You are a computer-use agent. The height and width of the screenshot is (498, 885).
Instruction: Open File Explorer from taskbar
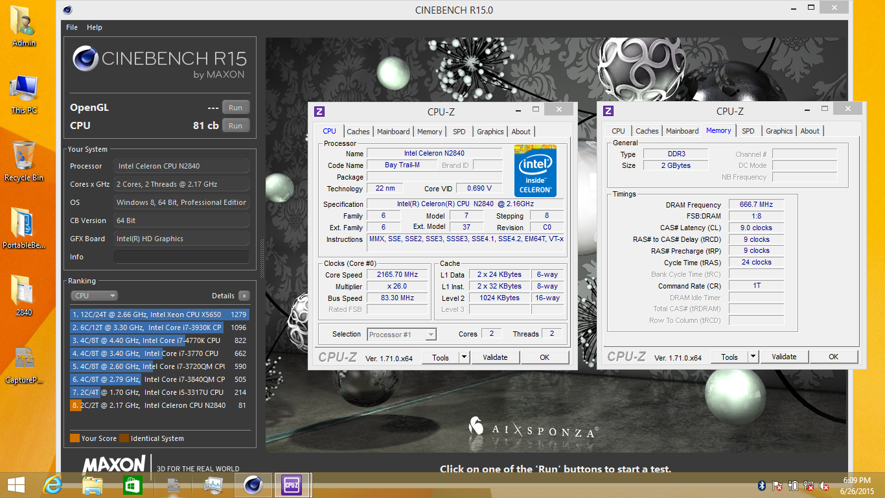click(93, 485)
